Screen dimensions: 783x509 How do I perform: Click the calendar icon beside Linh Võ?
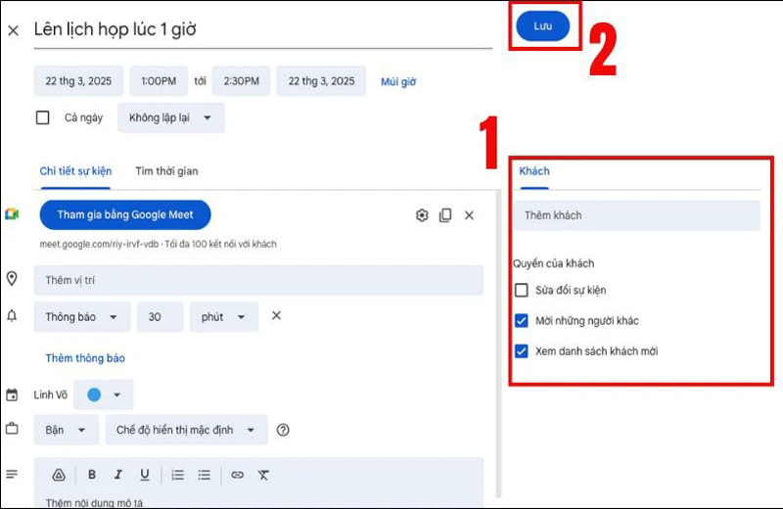click(x=12, y=394)
